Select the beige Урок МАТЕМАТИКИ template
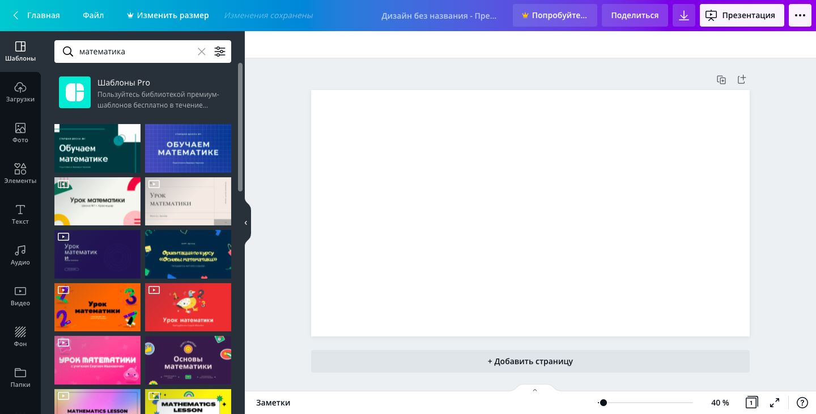 [x=188, y=201]
